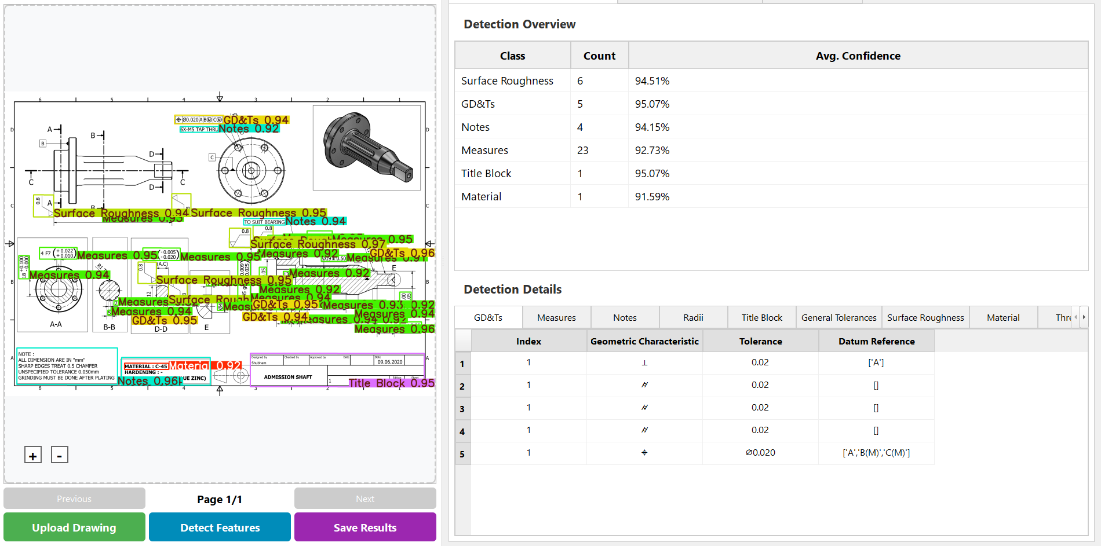
Task: Click the Page 1/1 indicator
Action: (x=220, y=499)
